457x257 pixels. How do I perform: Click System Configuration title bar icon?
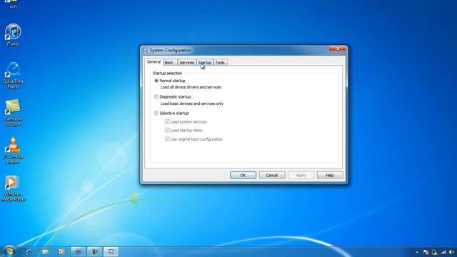(x=145, y=50)
